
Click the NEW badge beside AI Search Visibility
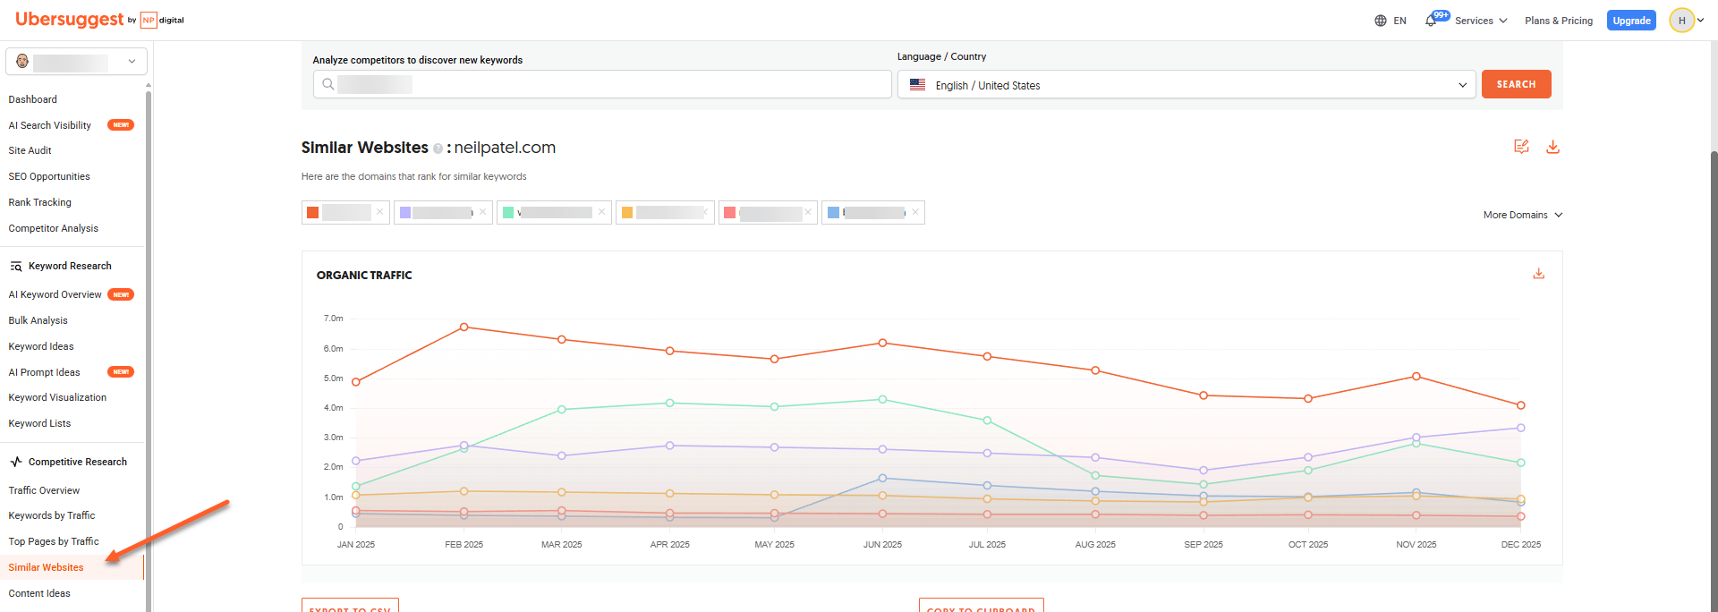[x=121, y=125]
